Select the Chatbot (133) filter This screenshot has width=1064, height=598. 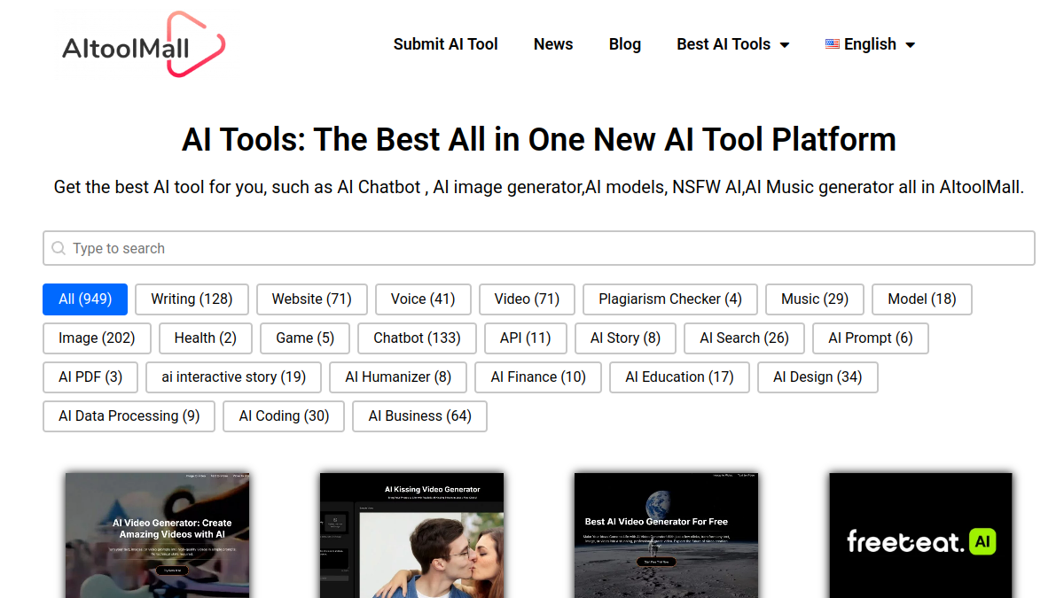418,338
